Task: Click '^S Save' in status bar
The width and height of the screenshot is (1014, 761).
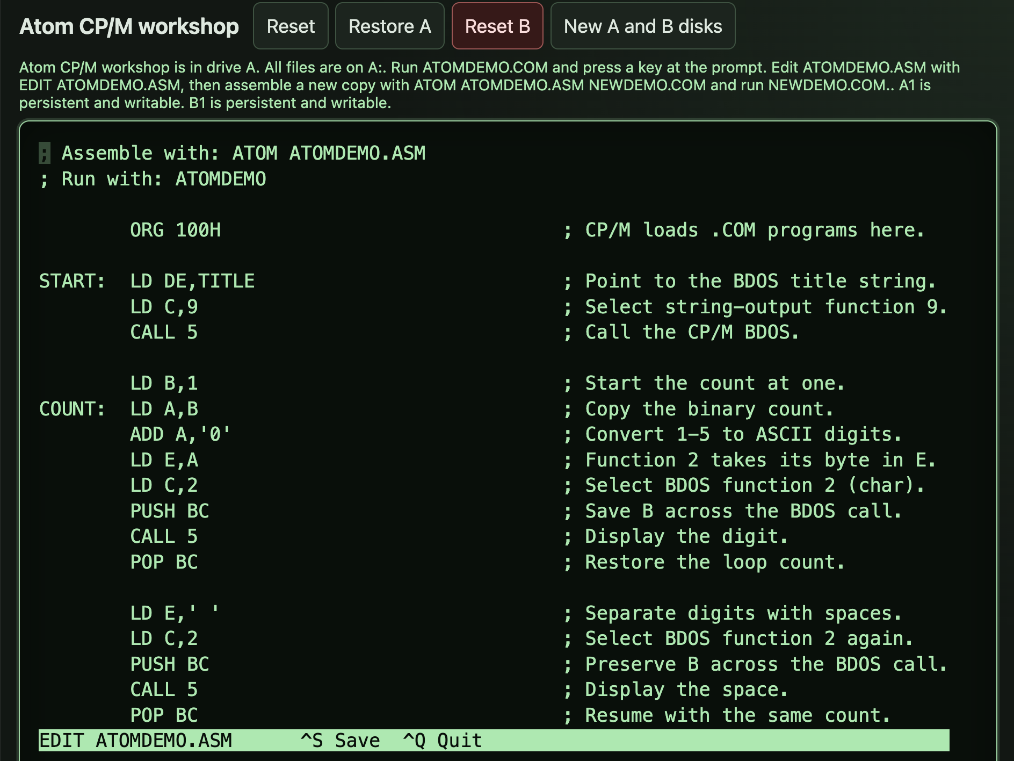Action: (340, 741)
